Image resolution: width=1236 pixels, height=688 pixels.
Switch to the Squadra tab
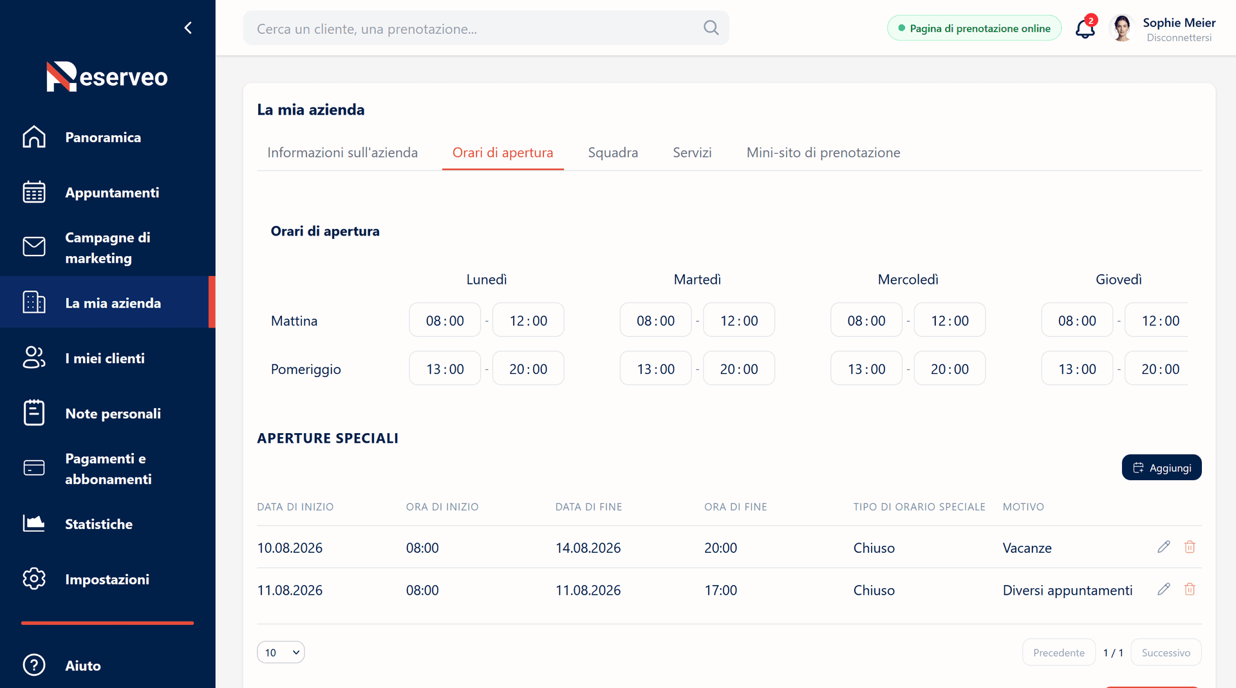[613, 153]
